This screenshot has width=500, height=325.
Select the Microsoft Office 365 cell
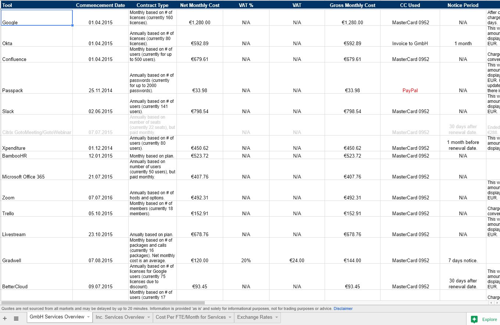(x=37, y=169)
